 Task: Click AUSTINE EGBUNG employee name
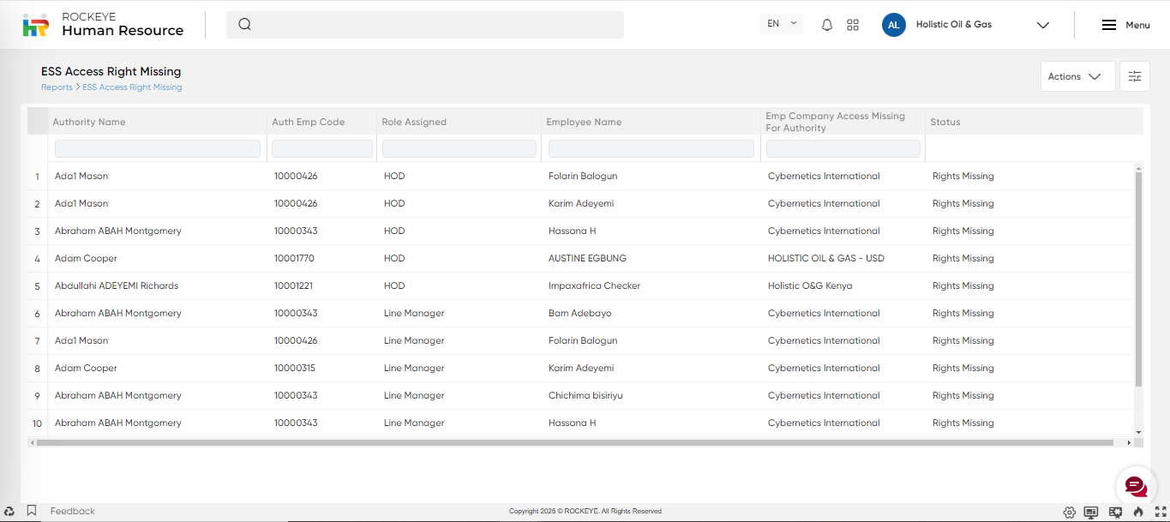pyautogui.click(x=587, y=258)
